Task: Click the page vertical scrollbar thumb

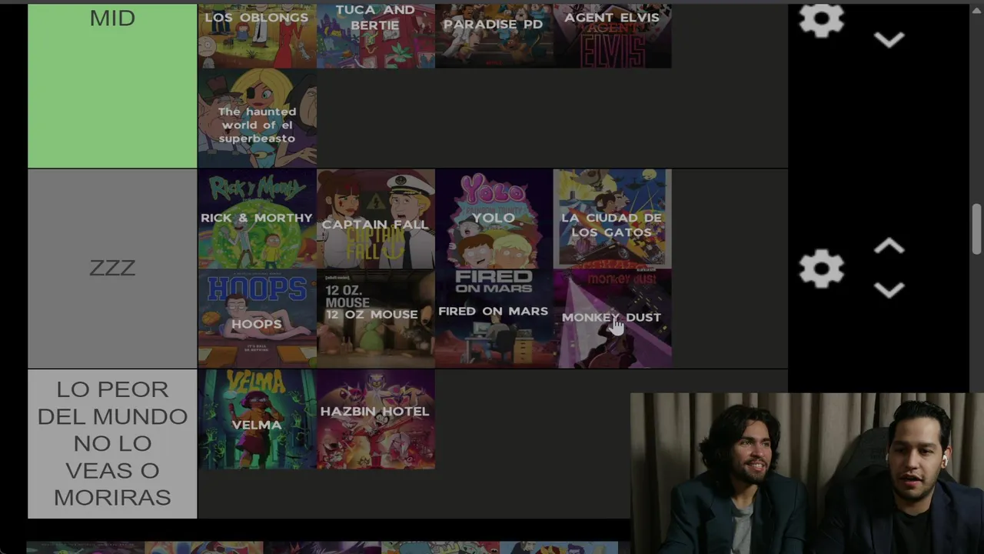Action: coord(976,229)
